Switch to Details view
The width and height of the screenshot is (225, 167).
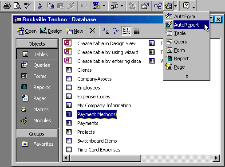point(136,31)
